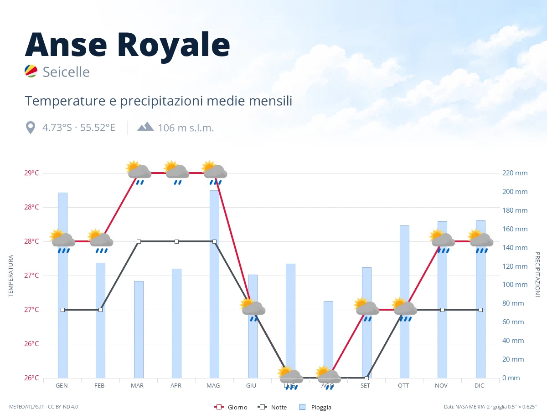This screenshot has width=547, height=419.
Task: Click the November night temperature marker
Action: (442, 310)
